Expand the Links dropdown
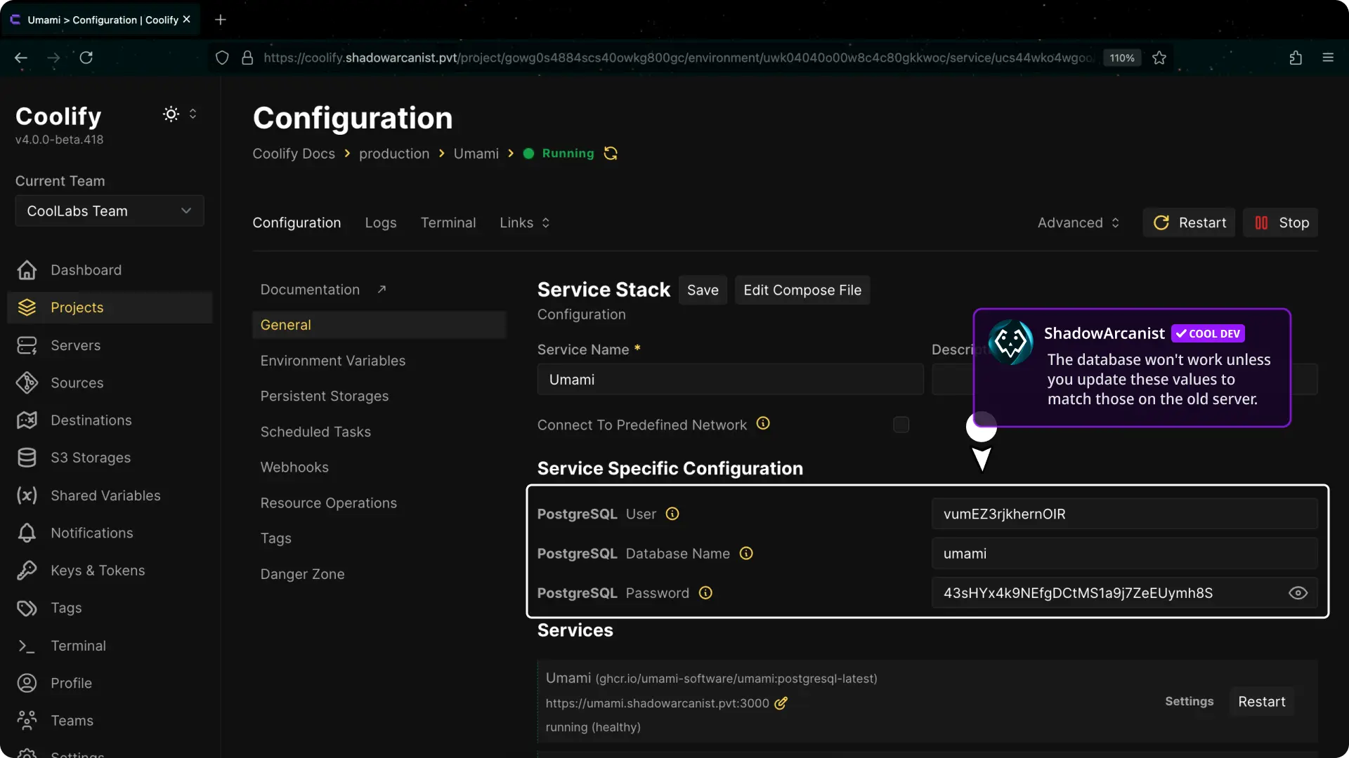 [523, 222]
